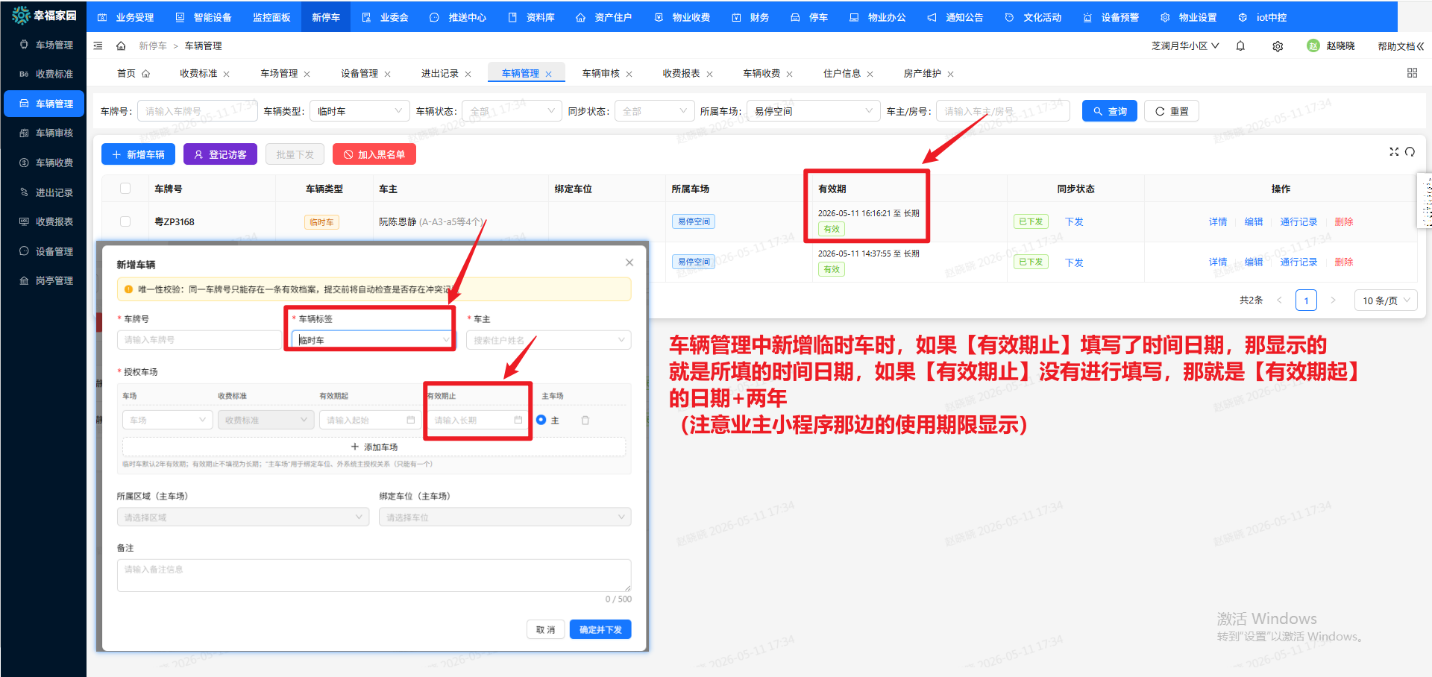
Task: Open the 智能设备 top menu
Action: pos(204,17)
